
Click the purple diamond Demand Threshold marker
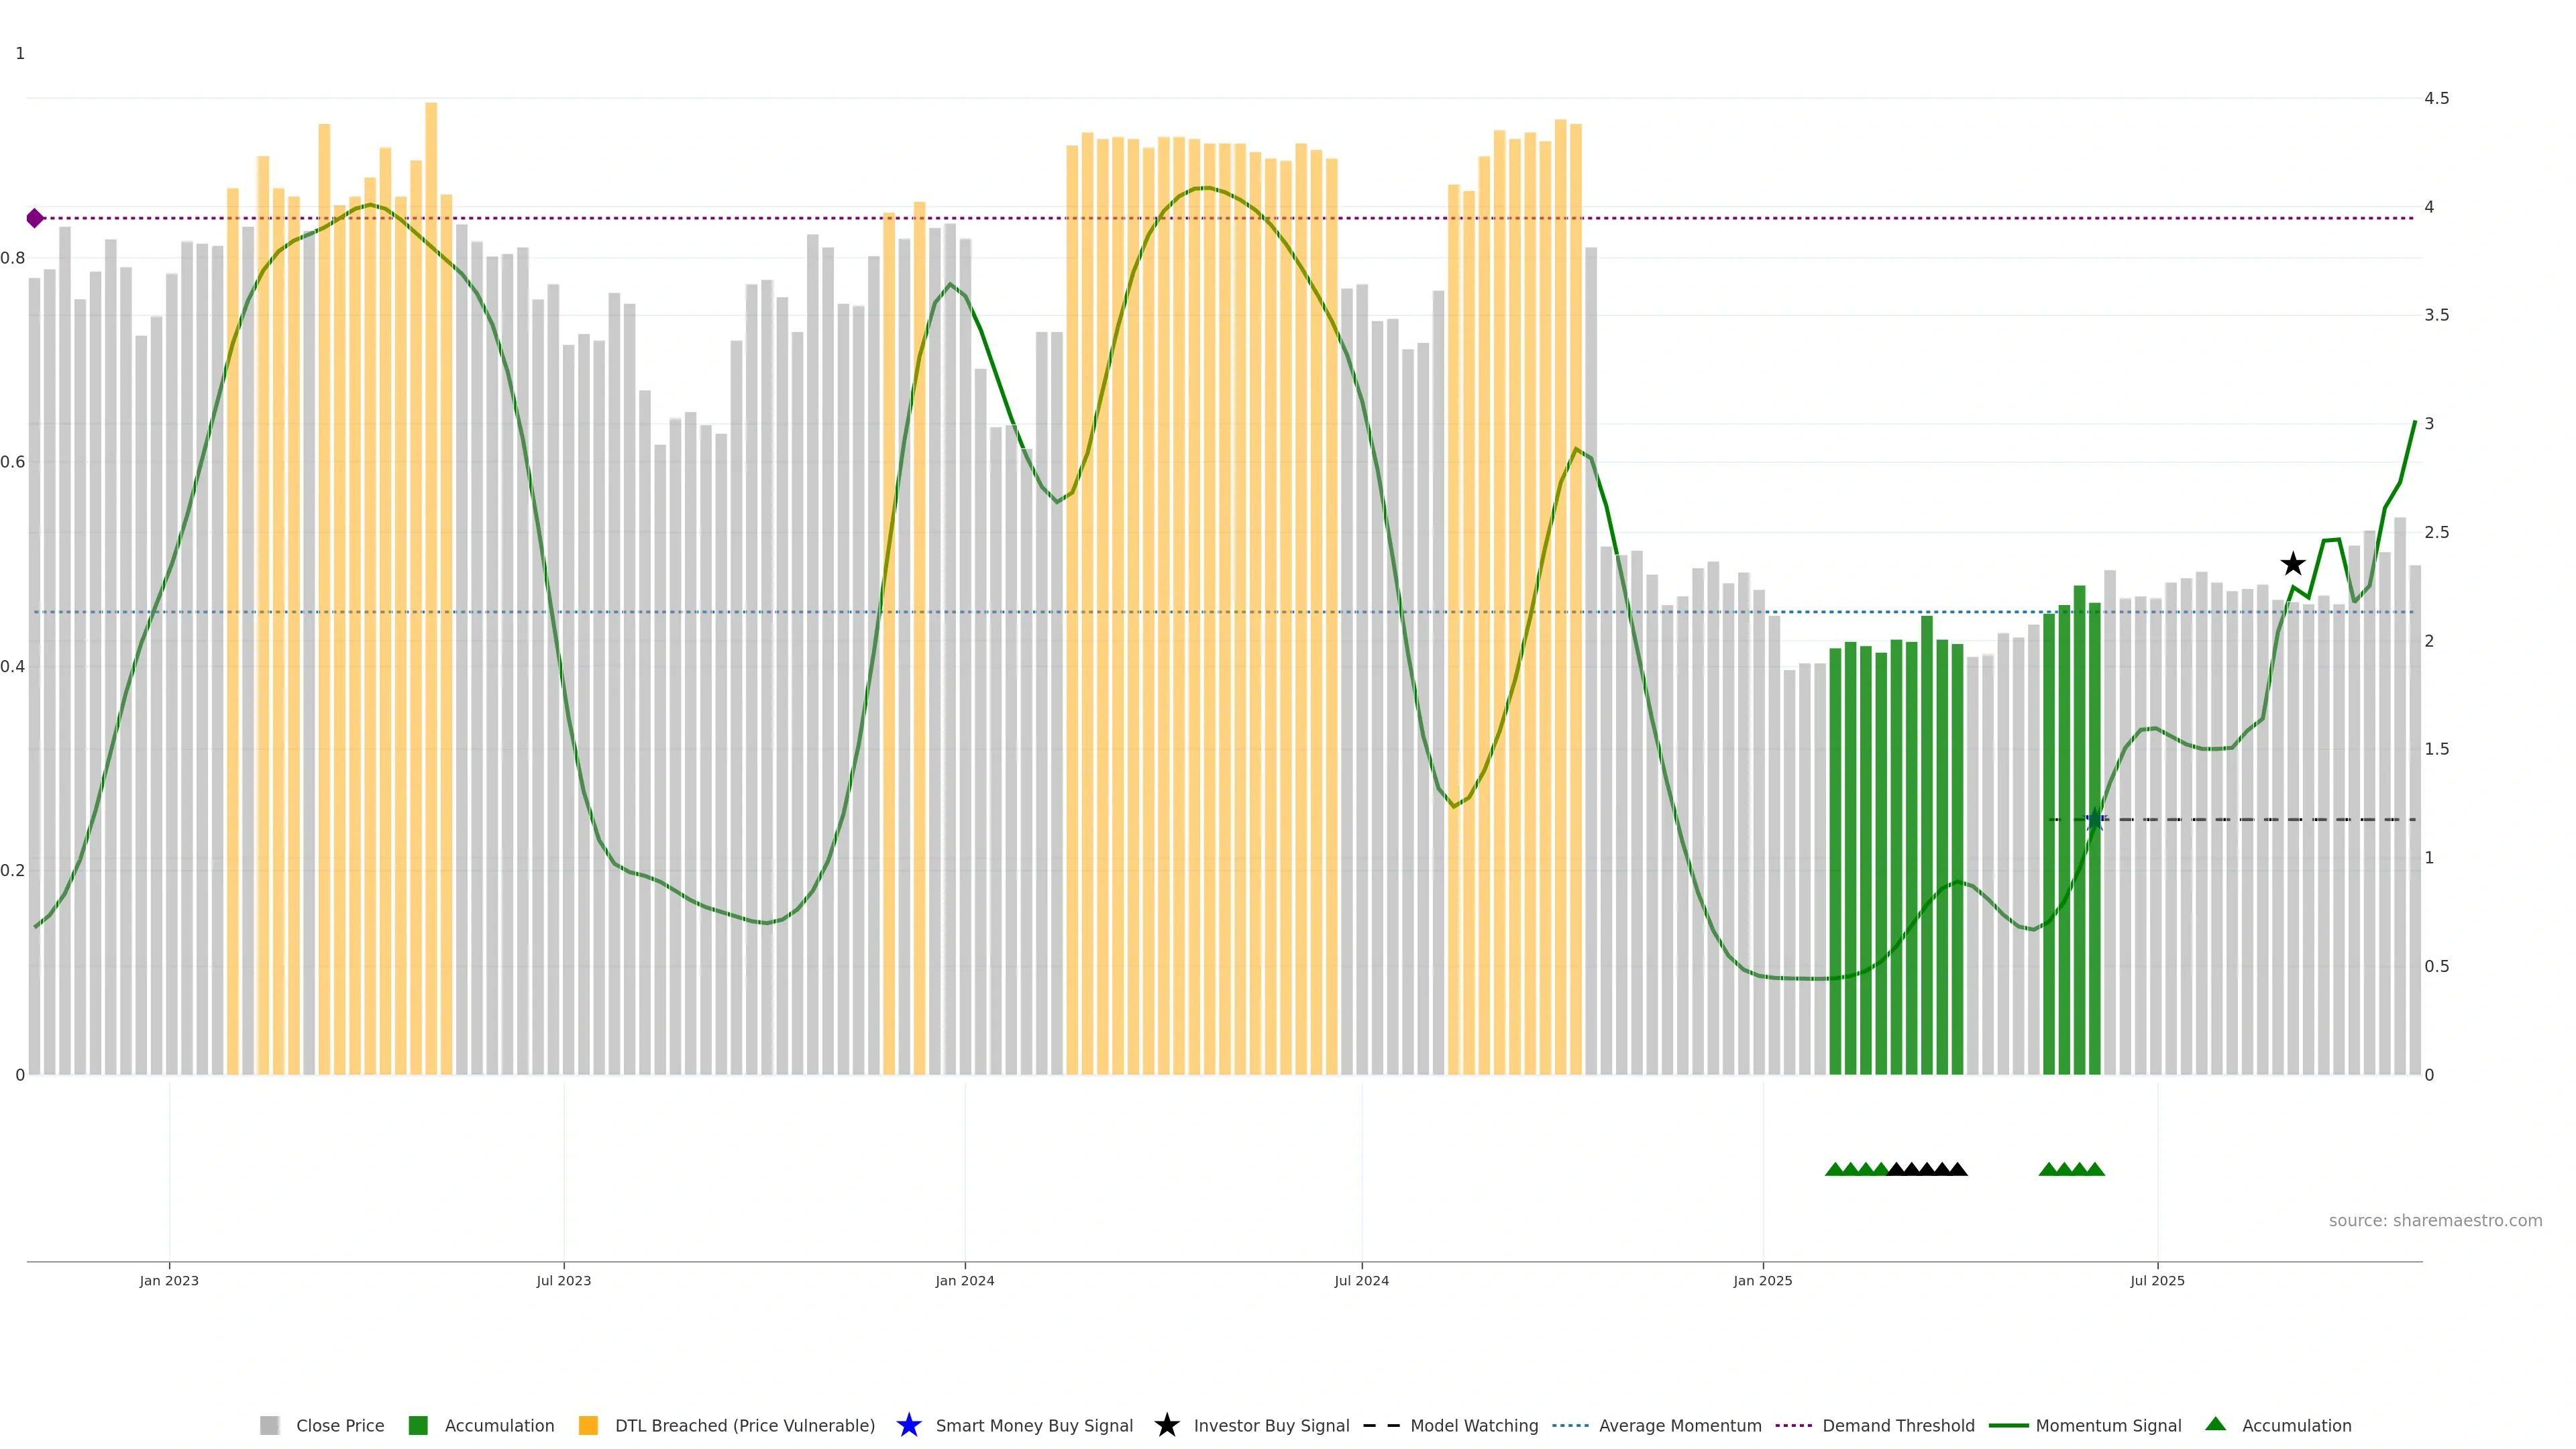pyautogui.click(x=35, y=218)
